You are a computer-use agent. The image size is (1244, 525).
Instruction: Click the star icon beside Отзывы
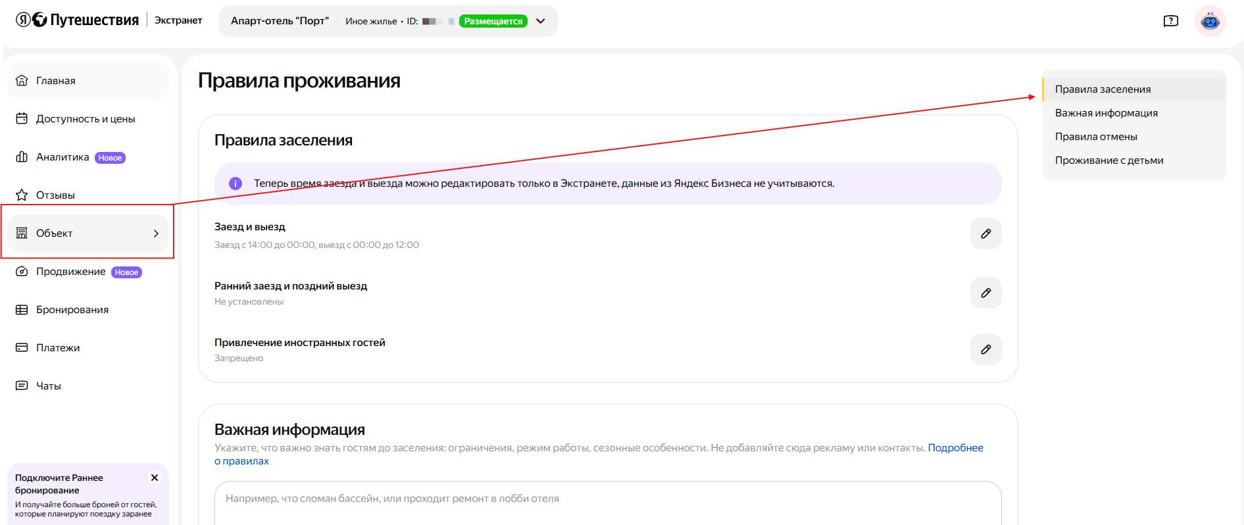[22, 195]
